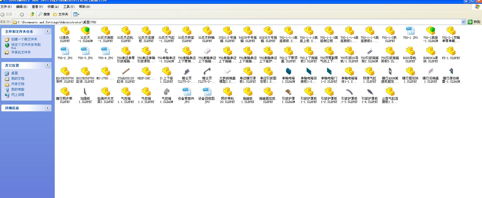
Task: Expand the 详细信息 panel
Action: point(48,108)
